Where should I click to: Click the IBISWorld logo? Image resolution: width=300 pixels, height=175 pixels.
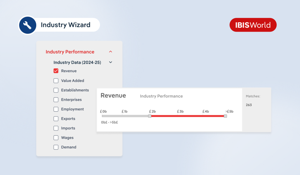[x=253, y=25]
